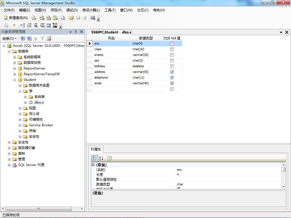
Task: Toggle Allow Null checkbox for birthday
Action: tap(172, 66)
